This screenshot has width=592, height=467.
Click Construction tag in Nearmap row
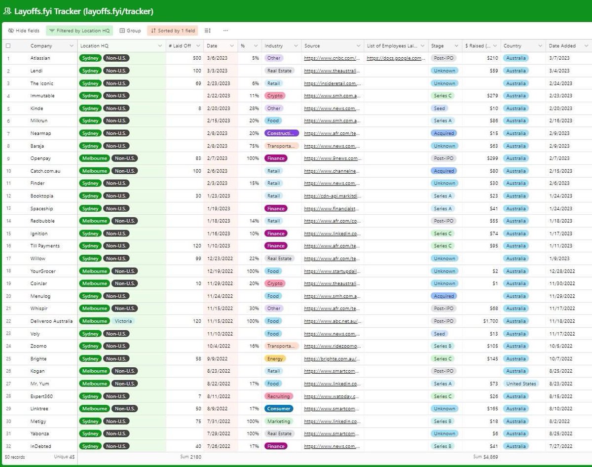(x=282, y=133)
